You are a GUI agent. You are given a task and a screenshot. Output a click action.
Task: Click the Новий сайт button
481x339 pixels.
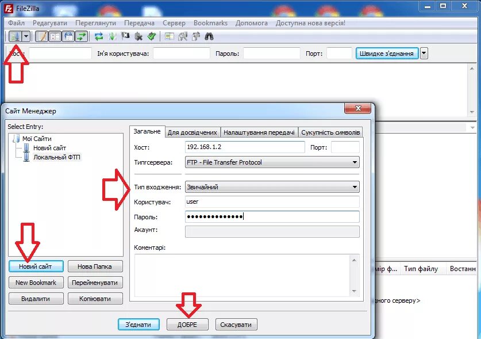point(36,266)
